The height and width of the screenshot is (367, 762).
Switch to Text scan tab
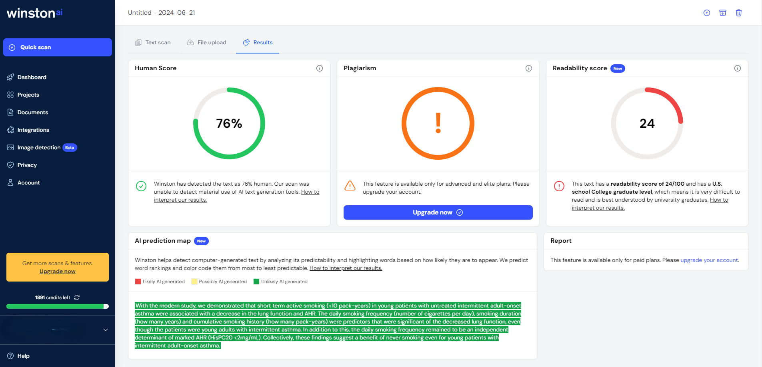pos(153,42)
